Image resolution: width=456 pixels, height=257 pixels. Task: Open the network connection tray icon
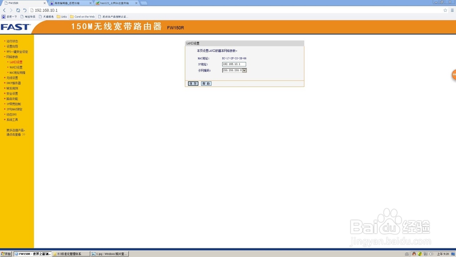point(425,254)
